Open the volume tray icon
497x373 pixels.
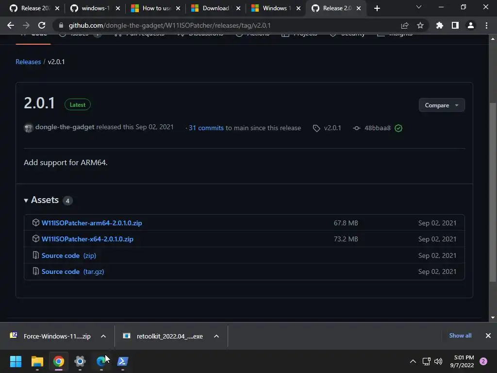tap(438, 361)
